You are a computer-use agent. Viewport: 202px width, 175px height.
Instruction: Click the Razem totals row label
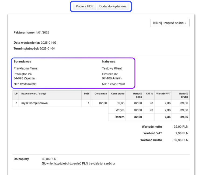click(119, 117)
